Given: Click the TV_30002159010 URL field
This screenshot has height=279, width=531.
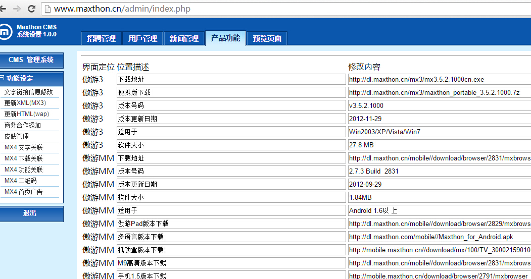Looking at the screenshot, I should pyautogui.click(x=439, y=250).
